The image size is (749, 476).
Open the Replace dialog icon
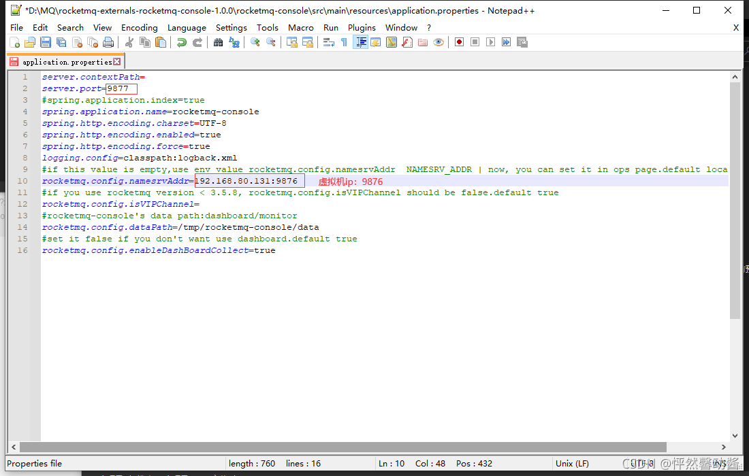(234, 42)
